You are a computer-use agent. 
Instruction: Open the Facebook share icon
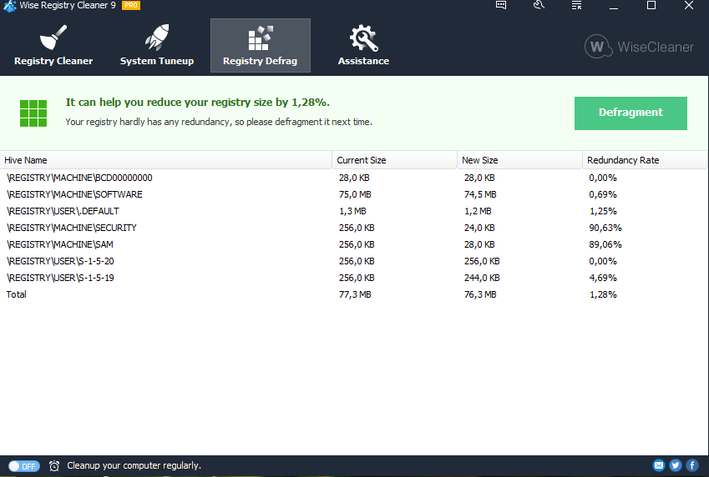tap(692, 465)
